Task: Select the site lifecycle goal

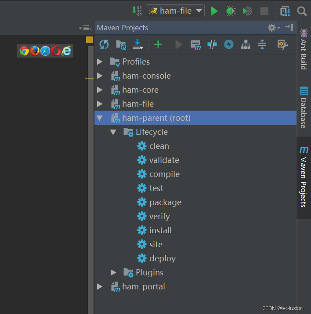Action: point(150,244)
